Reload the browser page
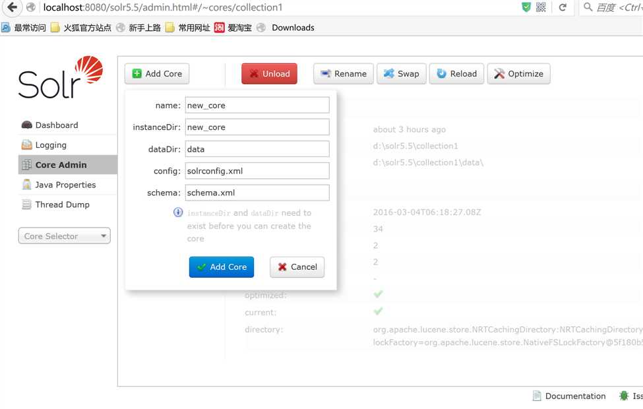Viewport: 643px width, 409px height. 563,7
